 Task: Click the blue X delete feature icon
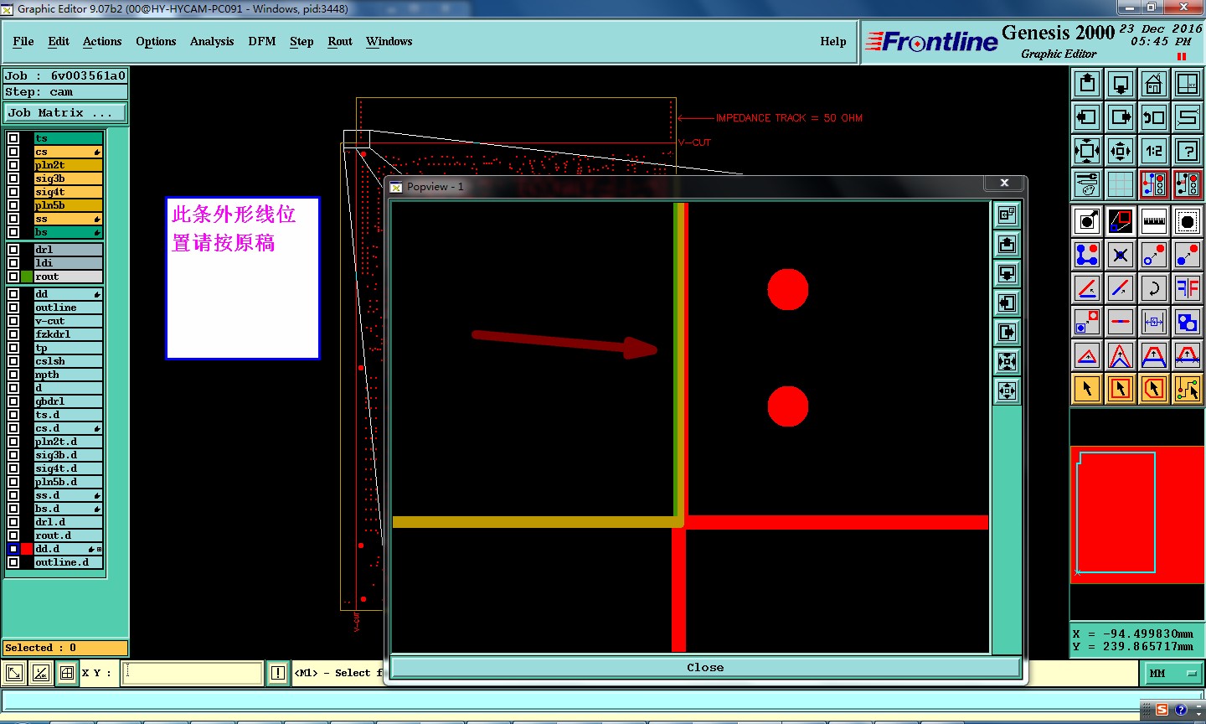click(x=1121, y=255)
